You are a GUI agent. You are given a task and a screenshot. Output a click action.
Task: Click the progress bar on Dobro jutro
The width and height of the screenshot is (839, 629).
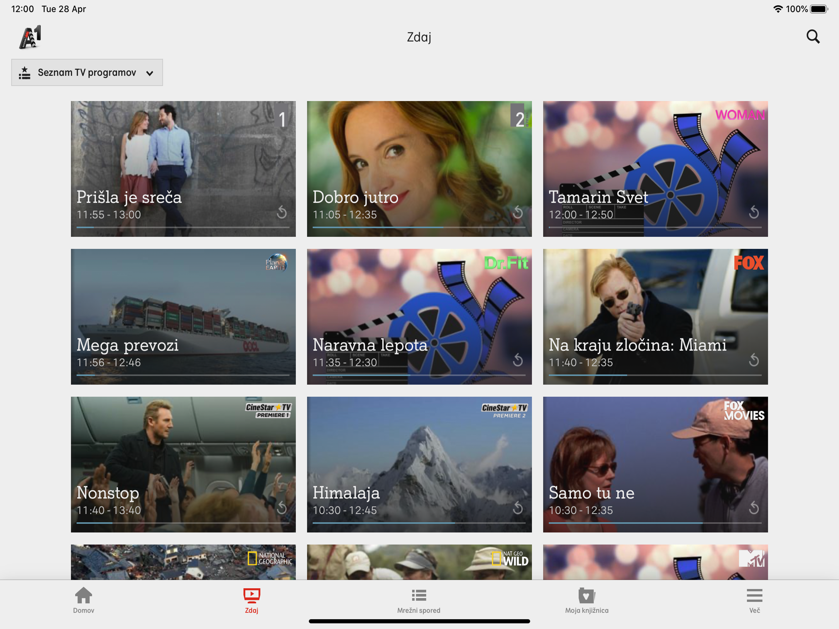pos(419,227)
